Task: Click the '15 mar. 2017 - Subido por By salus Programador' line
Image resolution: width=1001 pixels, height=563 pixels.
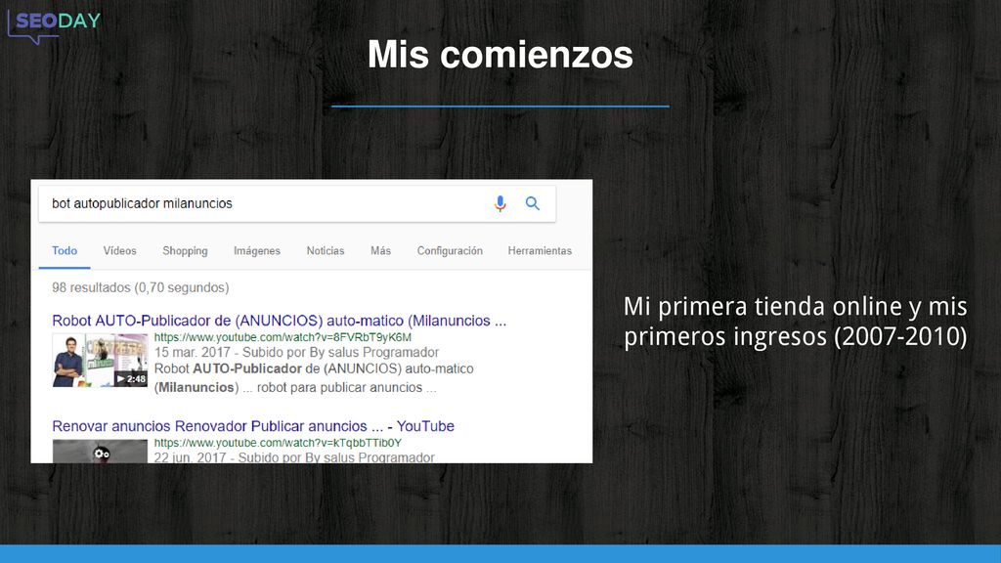Action: click(x=296, y=352)
